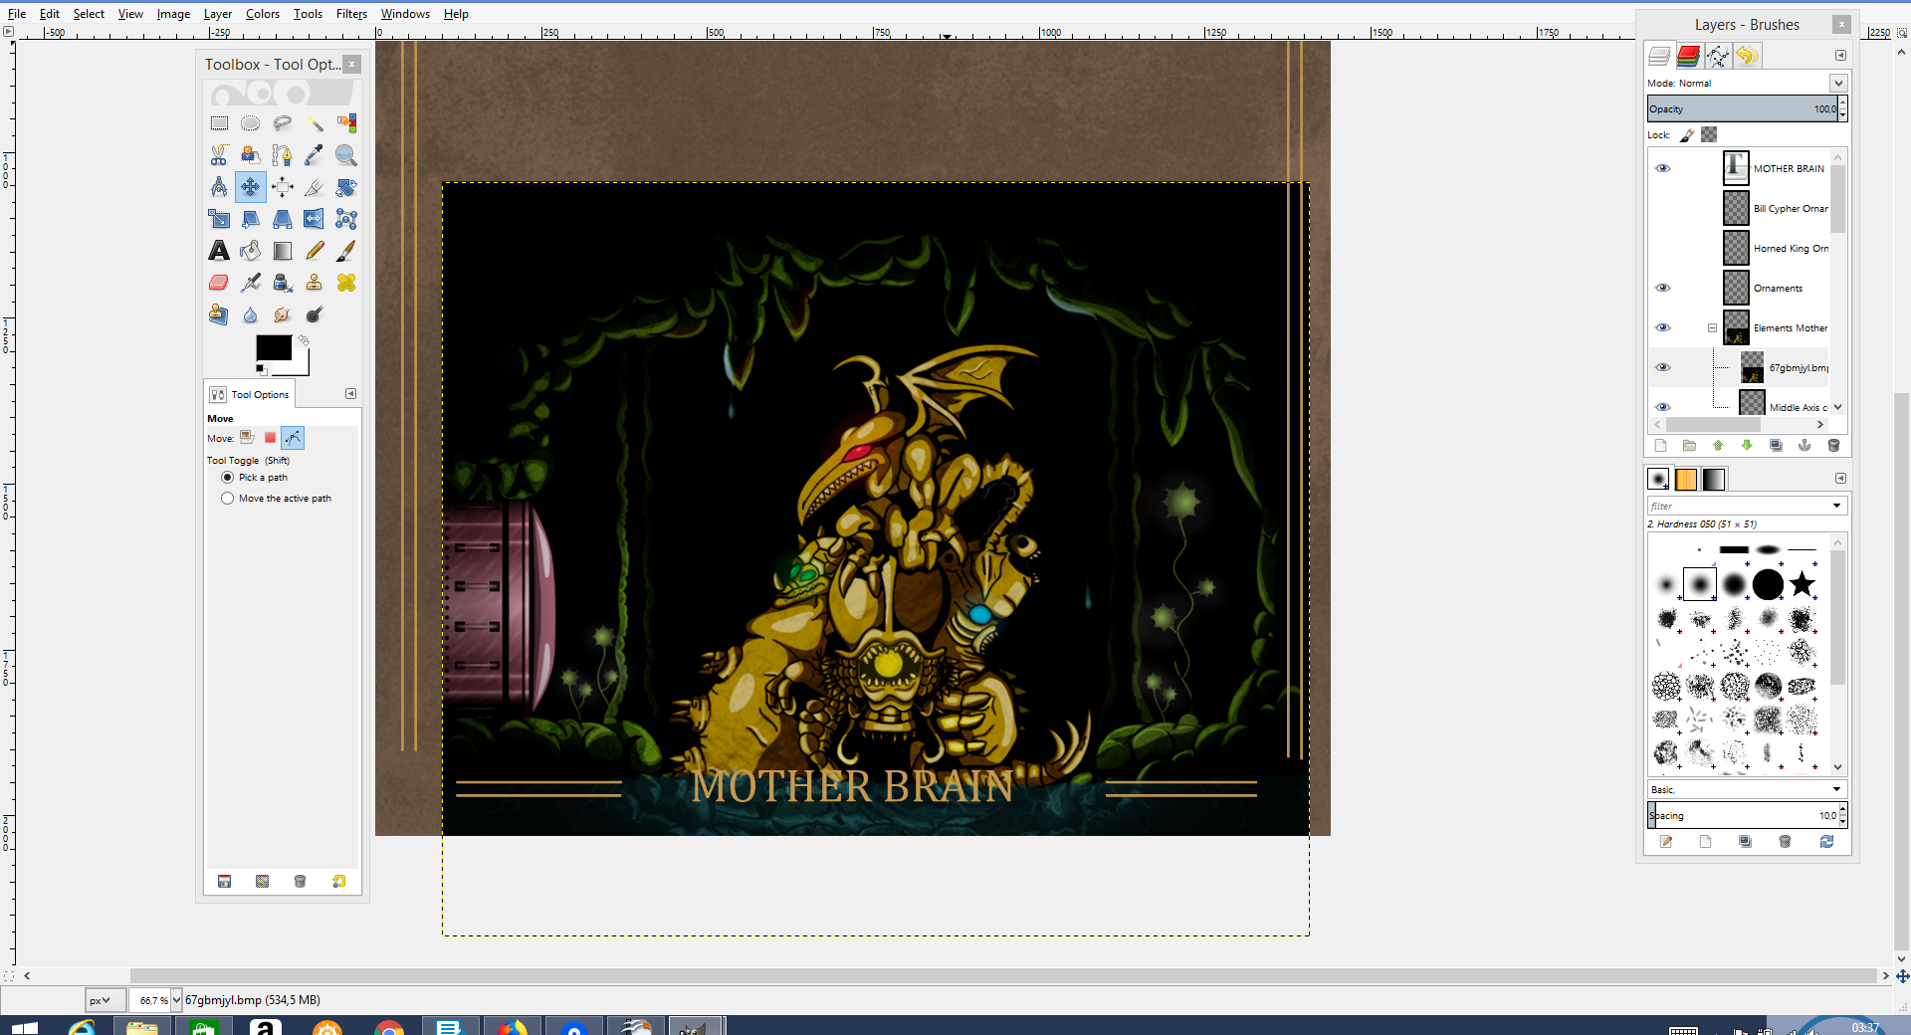The width and height of the screenshot is (1911, 1035).
Task: Open the Filters menu
Action: (351, 14)
